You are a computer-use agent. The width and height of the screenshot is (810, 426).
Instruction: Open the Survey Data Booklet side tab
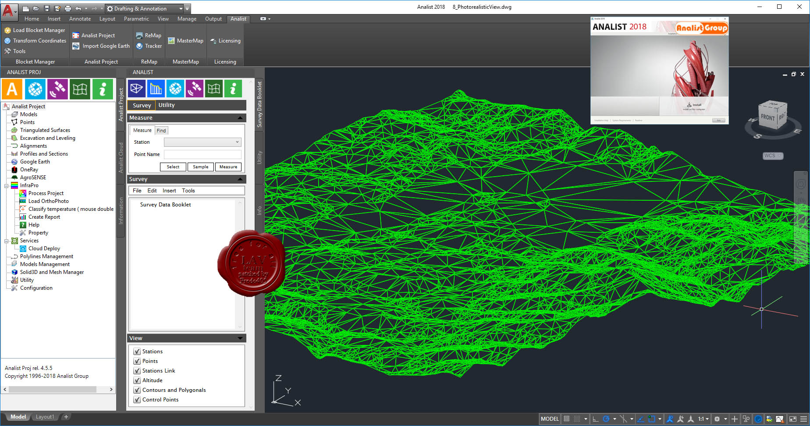point(259,104)
